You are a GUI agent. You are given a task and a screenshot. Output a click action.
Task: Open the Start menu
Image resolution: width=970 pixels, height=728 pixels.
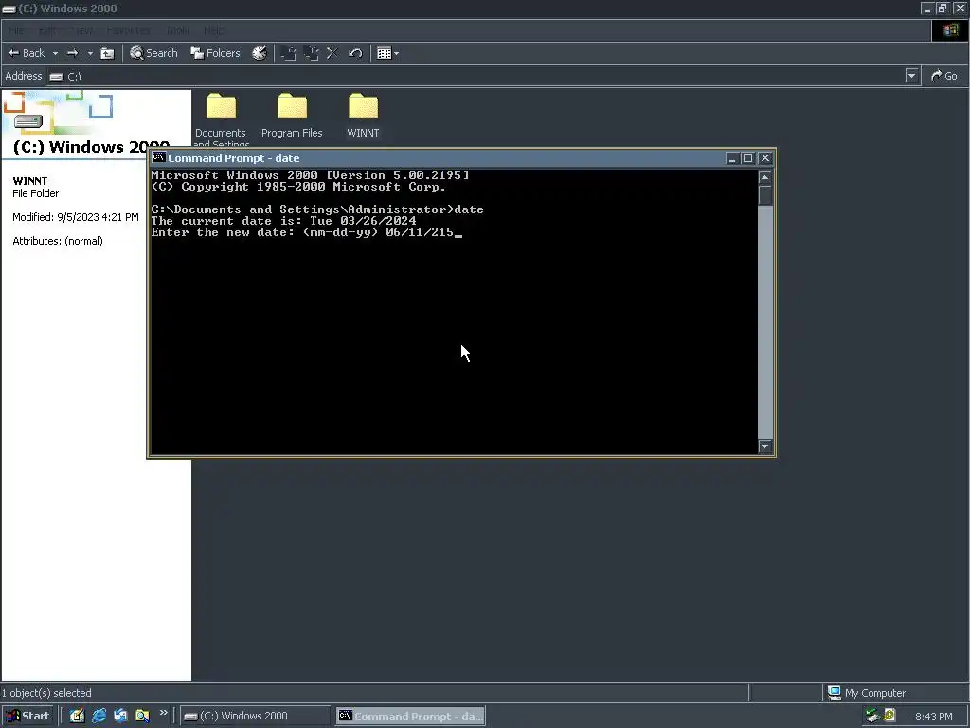(27, 716)
